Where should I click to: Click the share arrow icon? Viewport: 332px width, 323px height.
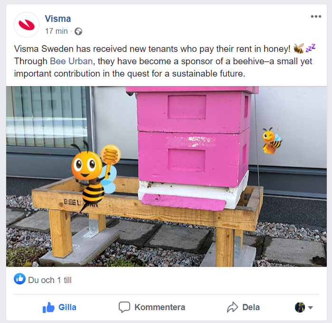[232, 307]
